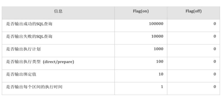The width and height of the screenshot is (222, 97).
Task: Select the Flag(on) column header
Action: (141, 11)
